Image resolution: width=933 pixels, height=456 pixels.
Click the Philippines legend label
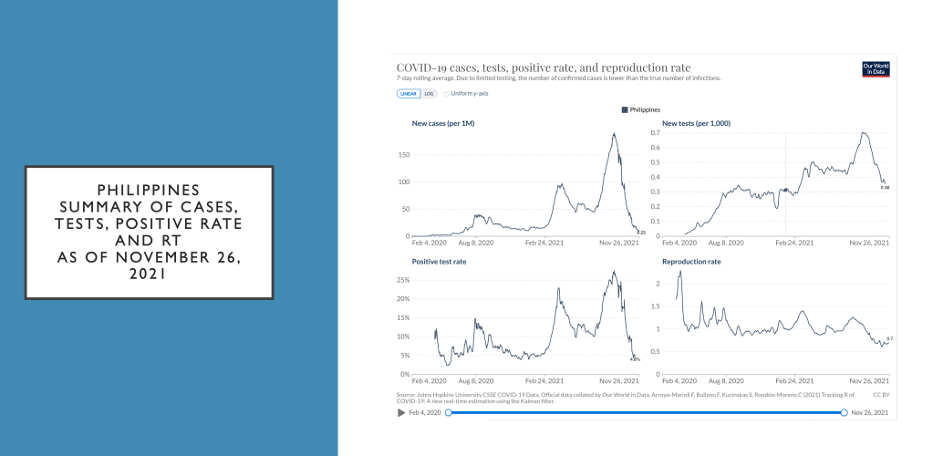tap(645, 109)
